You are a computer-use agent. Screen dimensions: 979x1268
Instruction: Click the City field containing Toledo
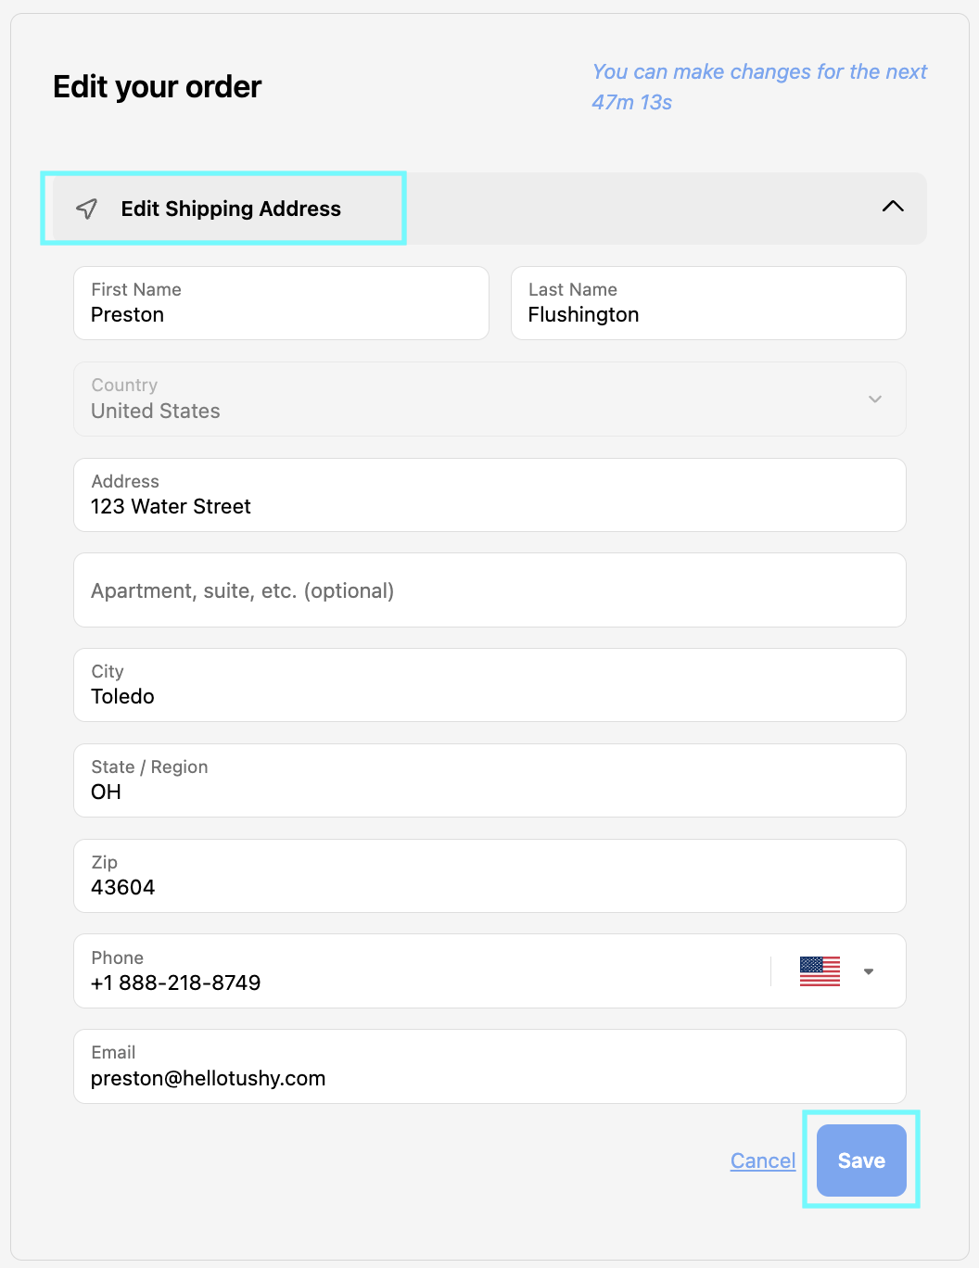pos(489,686)
